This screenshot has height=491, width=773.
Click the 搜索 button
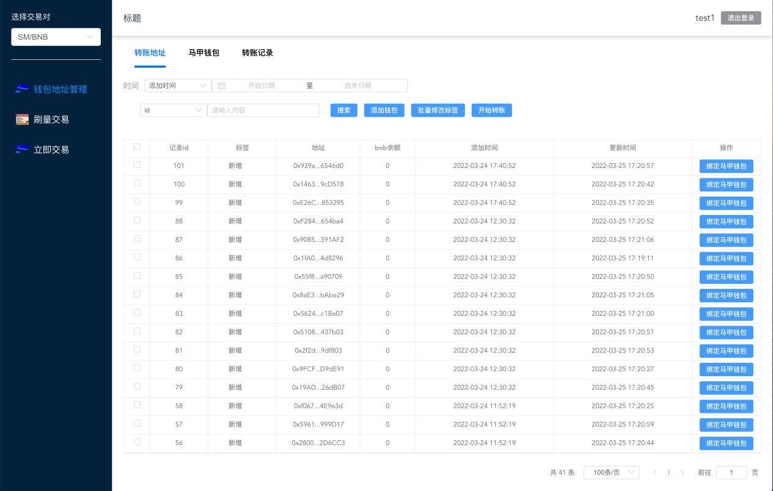click(x=343, y=111)
